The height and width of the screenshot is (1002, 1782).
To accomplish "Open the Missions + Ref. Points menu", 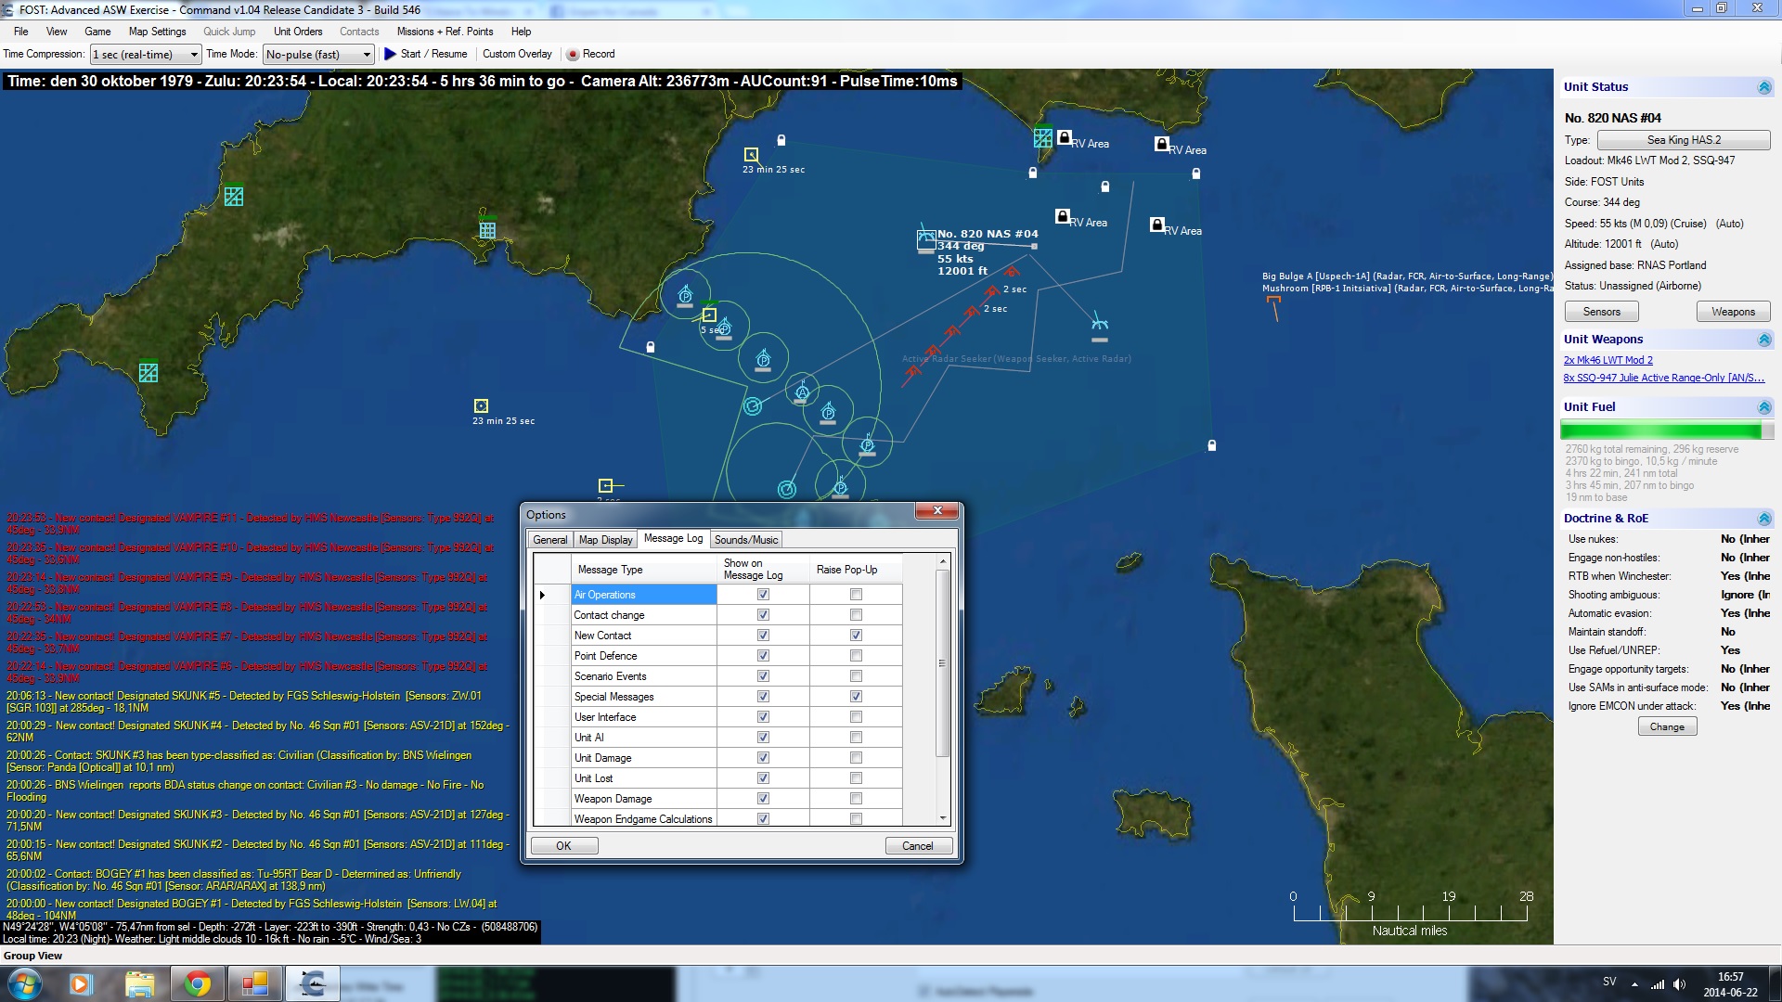I will click(x=445, y=32).
